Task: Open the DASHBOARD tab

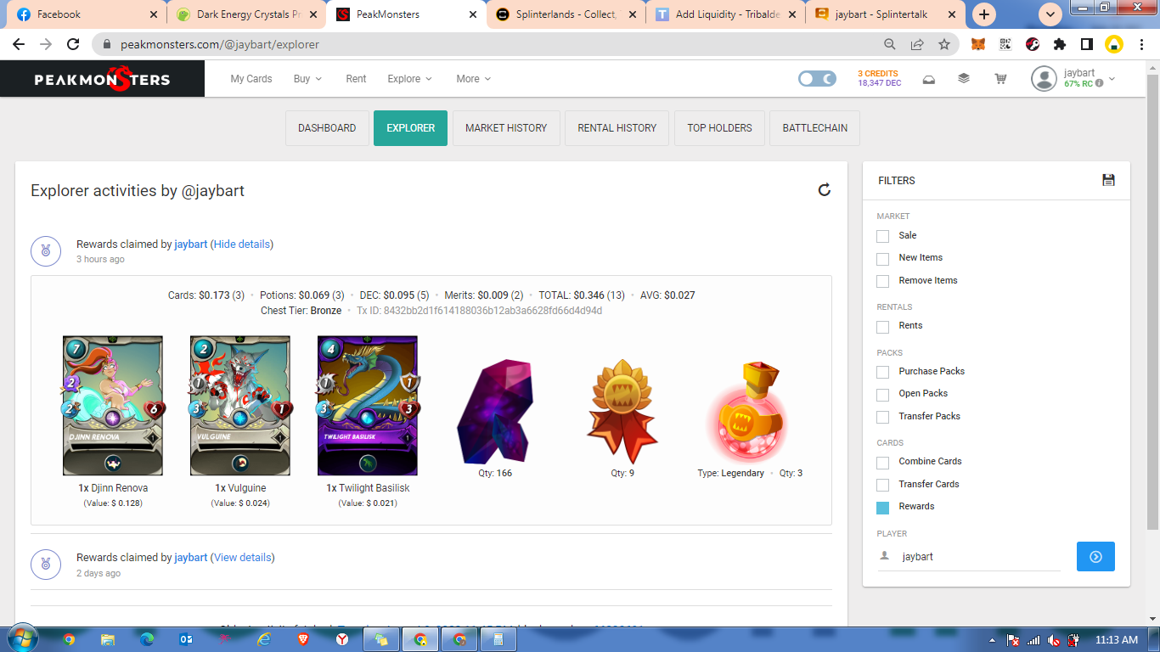Action: point(327,128)
